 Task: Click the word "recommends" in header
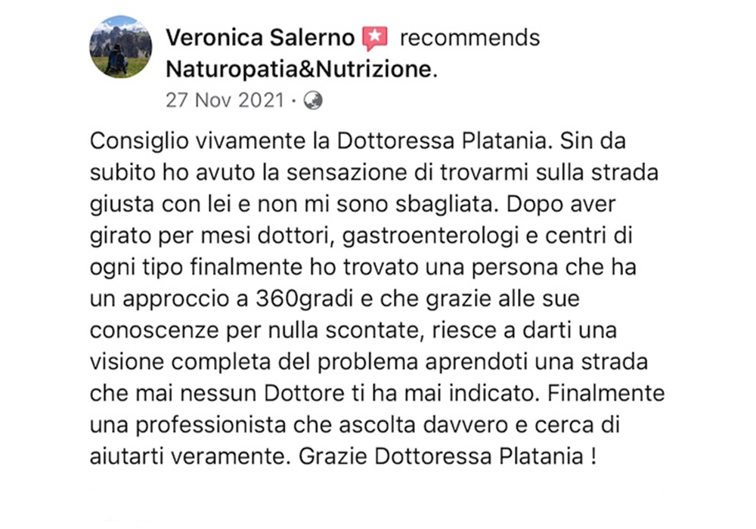click(470, 38)
